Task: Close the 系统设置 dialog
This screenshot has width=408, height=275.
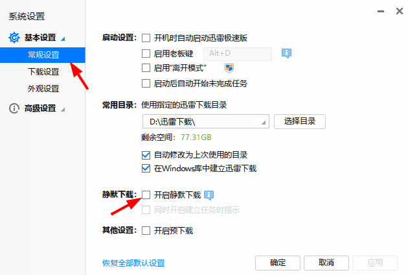Action: pyautogui.click(x=400, y=11)
